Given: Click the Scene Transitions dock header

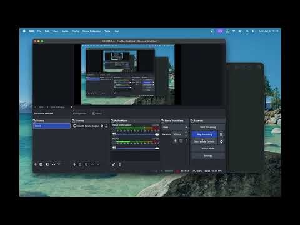Looking at the screenshot, I should [x=174, y=121].
